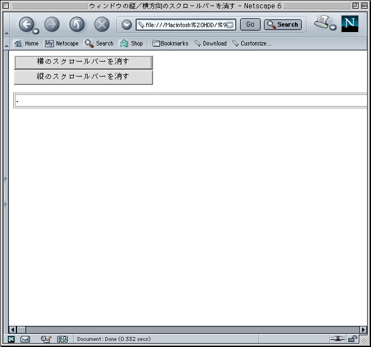Click inside the bordered content box
This screenshot has height=347, width=371.
[190, 100]
